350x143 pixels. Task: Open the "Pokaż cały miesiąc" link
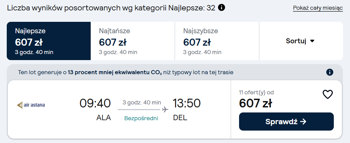click(x=318, y=8)
